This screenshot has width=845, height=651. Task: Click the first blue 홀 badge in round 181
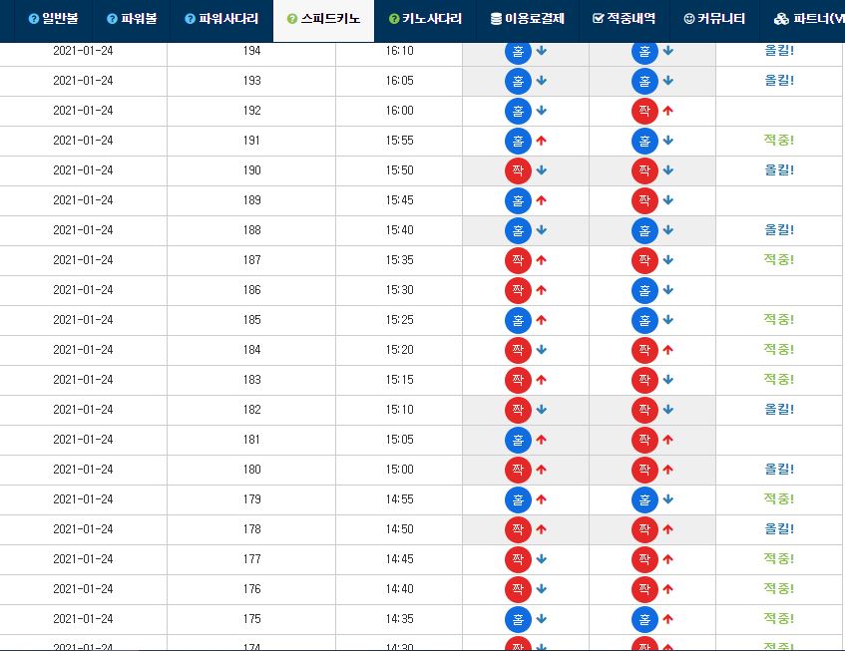pos(518,441)
